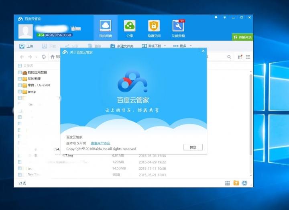This screenshot has width=289, height=210.
Task: Check the 我的应用数据 folder checkbox
Action: pyautogui.click(x=20, y=72)
